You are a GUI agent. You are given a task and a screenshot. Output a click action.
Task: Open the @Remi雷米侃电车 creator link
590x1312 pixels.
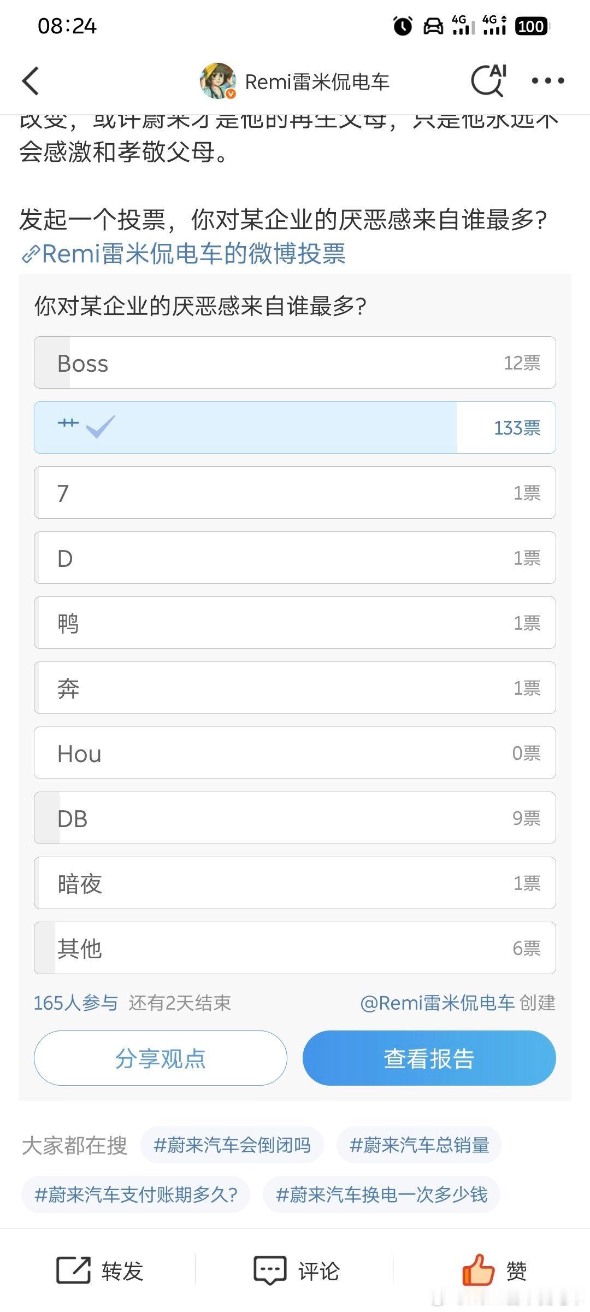pyautogui.click(x=438, y=1003)
